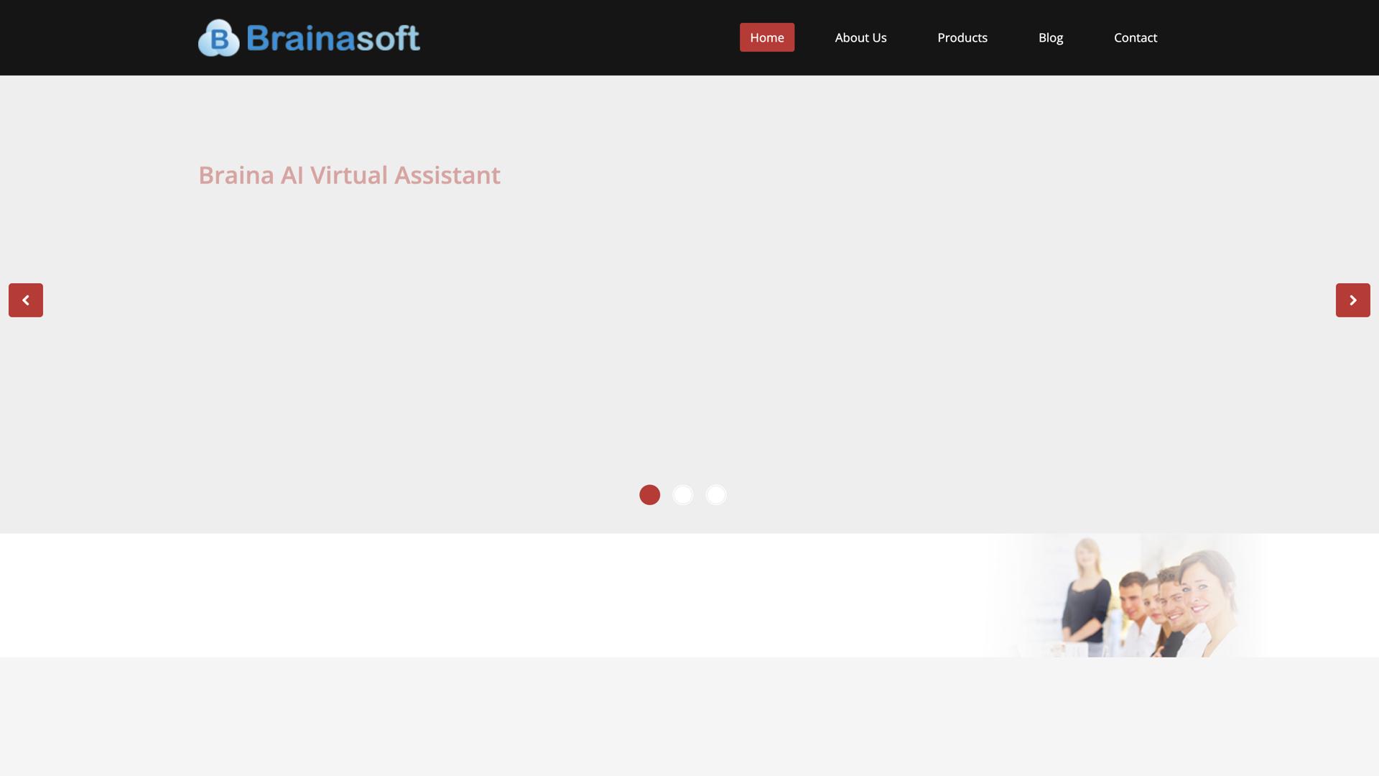Jump to the third carousel dot

[x=715, y=495]
